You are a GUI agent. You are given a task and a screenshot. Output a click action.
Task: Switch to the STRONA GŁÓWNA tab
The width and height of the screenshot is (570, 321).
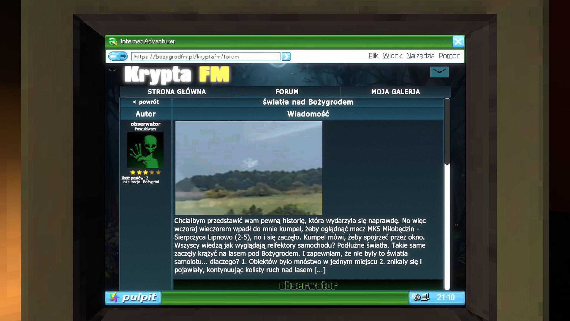tap(177, 92)
